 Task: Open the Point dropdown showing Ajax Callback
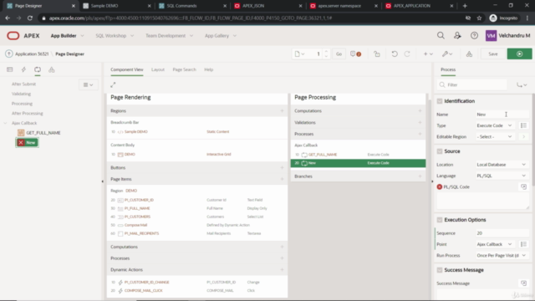495,244
